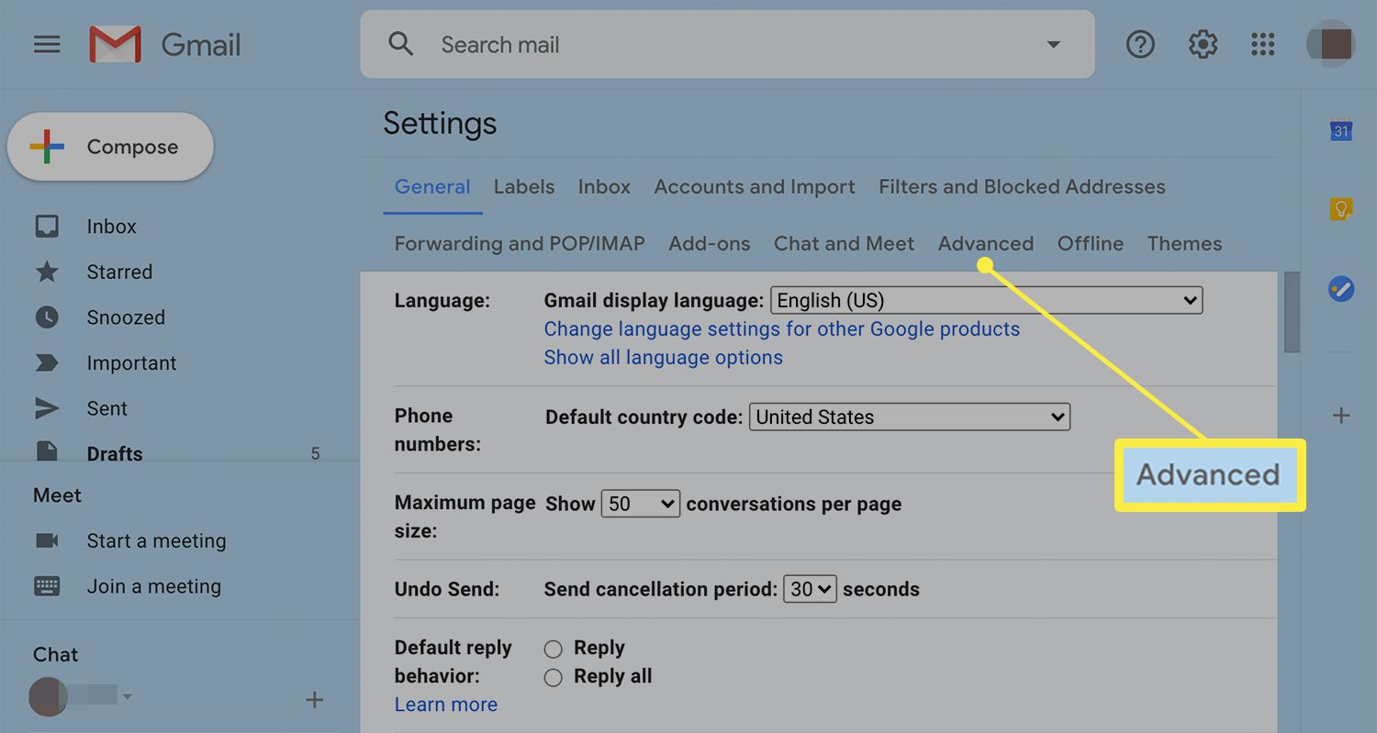Viewport: 1377px width, 733px height.
Task: Click the settings page scrollbar
Action: coord(1292,312)
